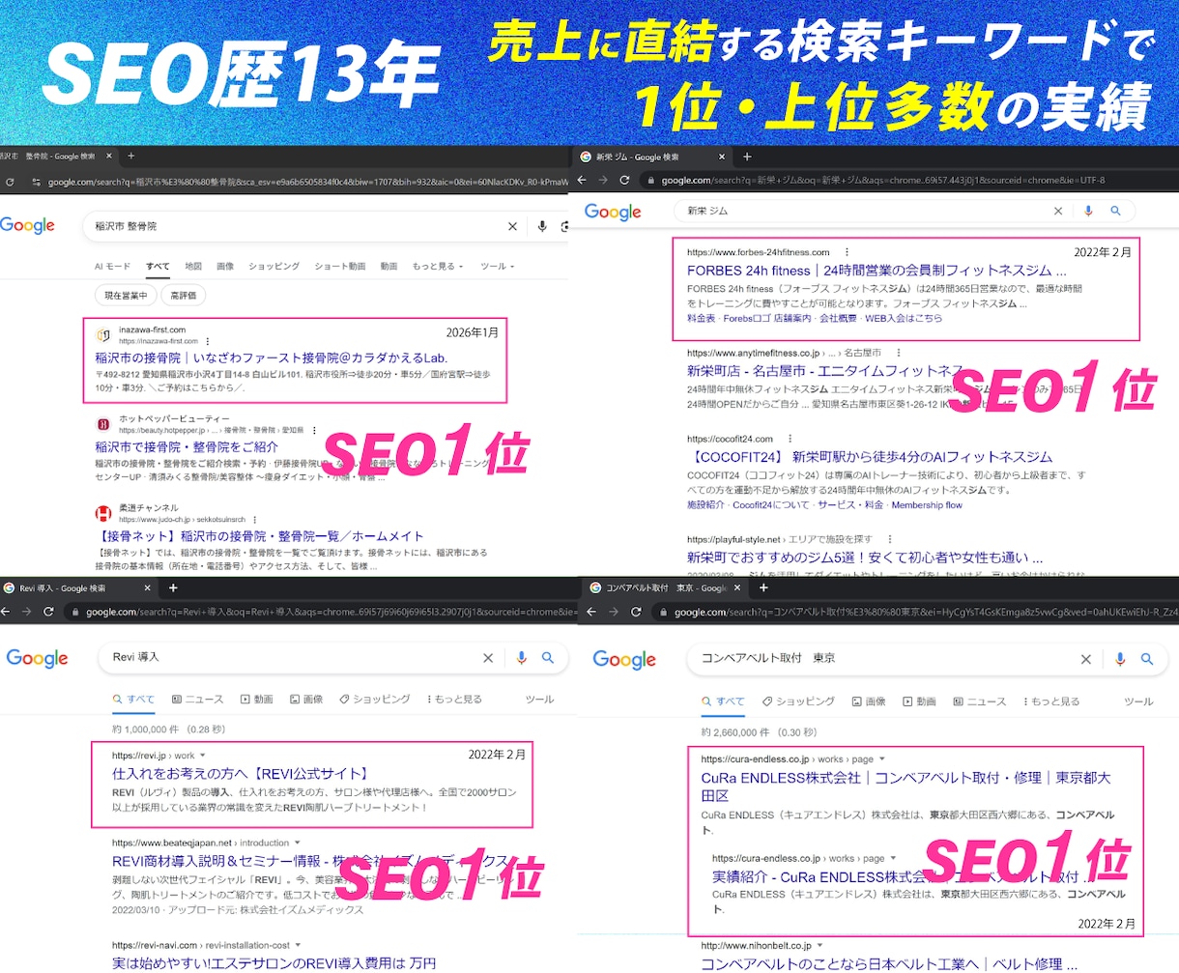The image size is (1179, 973).
Task: Toggle the 高評価 filter chip
Action: tap(184, 296)
